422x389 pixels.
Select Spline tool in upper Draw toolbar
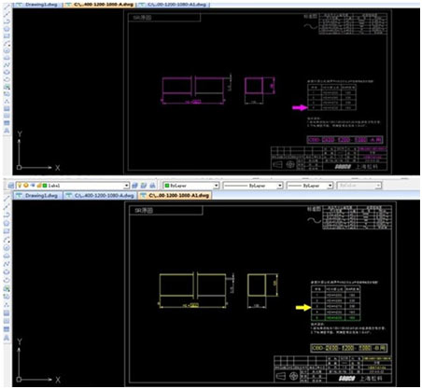(7, 64)
